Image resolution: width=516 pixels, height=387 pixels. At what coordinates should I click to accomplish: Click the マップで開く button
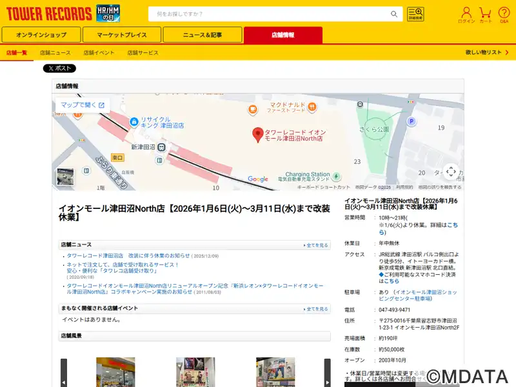click(82, 105)
